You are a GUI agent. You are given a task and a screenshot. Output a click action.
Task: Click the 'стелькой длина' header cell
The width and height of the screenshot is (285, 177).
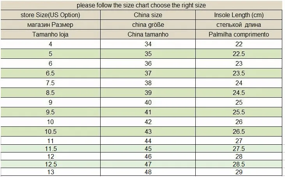tap(239, 25)
